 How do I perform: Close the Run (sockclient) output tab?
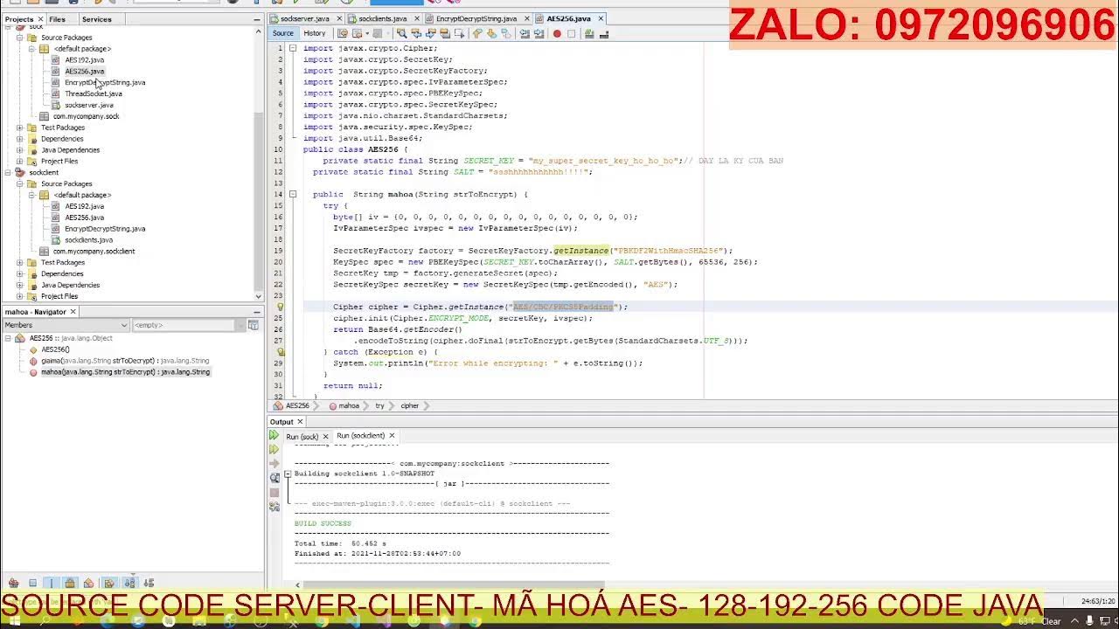pyautogui.click(x=392, y=435)
